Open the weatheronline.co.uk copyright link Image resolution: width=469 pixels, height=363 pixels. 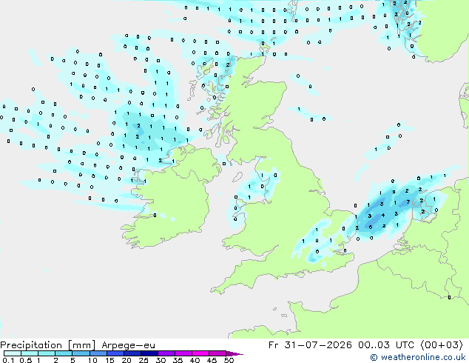click(x=417, y=357)
